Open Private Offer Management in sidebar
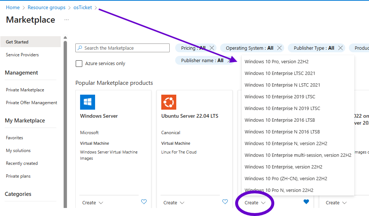The image size is (369, 216). [x=31, y=103]
